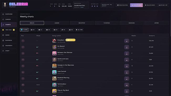
Task: Open On Record single cover art
Action: (54, 47)
